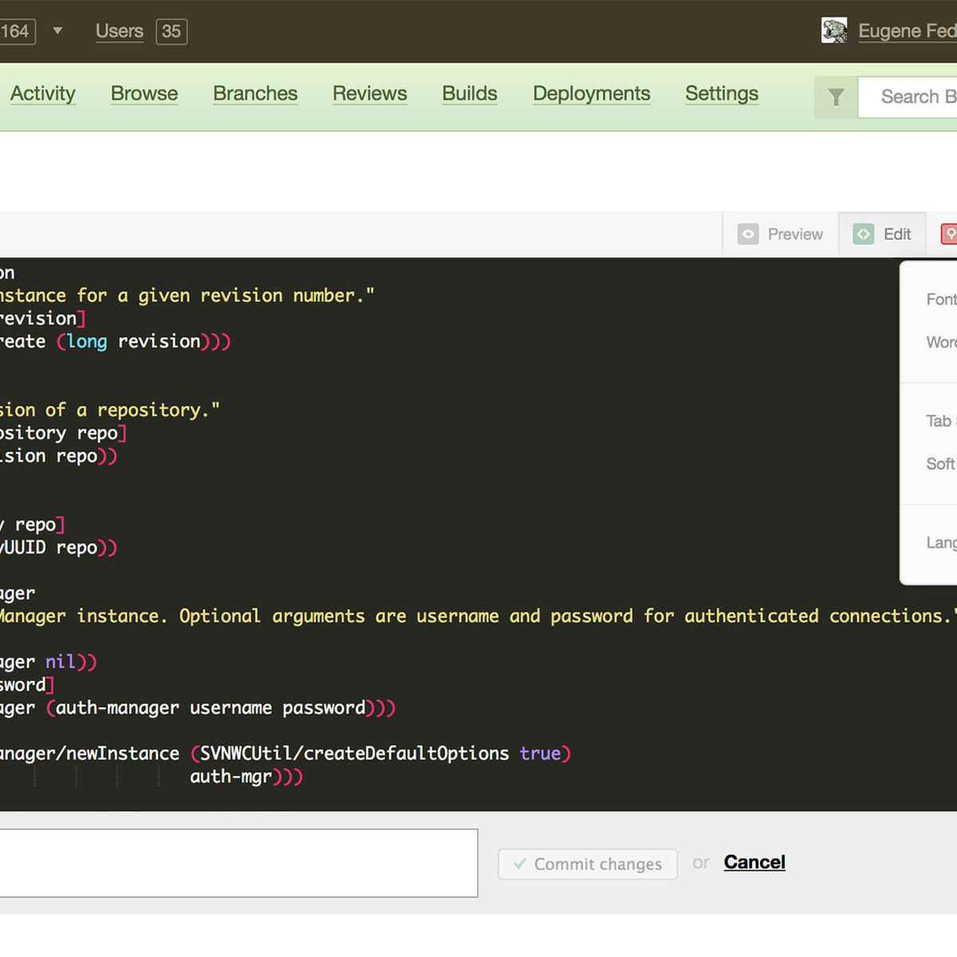Open repository Settings

click(x=722, y=93)
